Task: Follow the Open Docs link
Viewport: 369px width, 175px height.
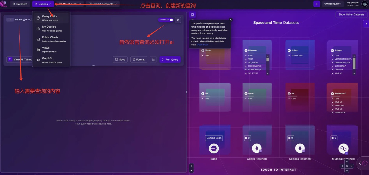Action: click(203, 45)
